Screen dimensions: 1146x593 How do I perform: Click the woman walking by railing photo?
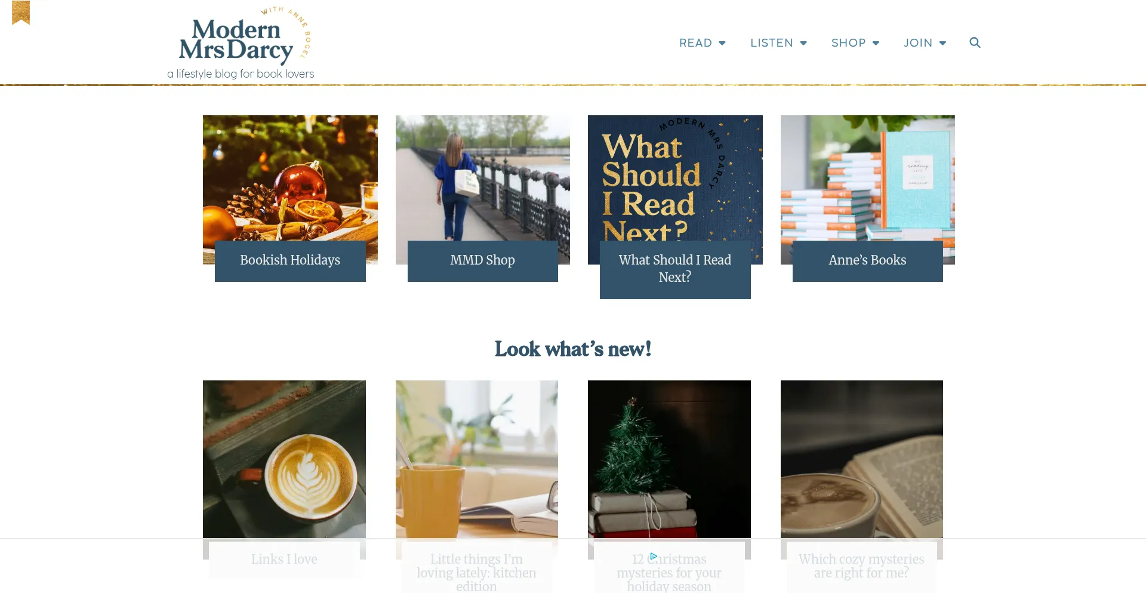pyautogui.click(x=482, y=178)
